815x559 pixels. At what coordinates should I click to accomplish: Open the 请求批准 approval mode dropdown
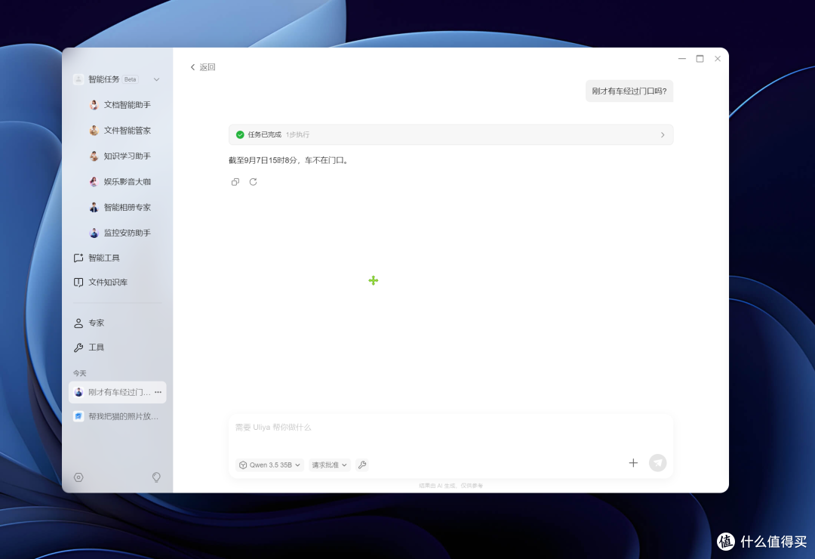(x=329, y=465)
